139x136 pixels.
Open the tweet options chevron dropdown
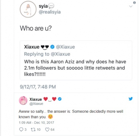[131, 6]
